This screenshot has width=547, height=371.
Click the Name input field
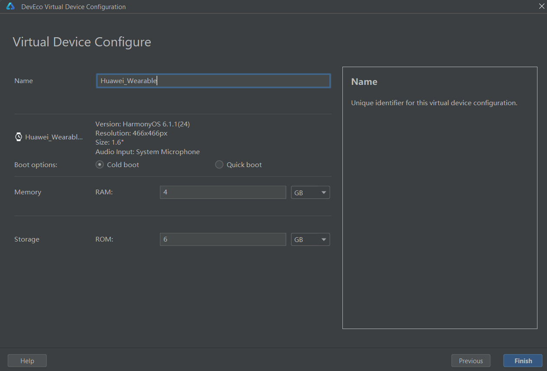click(214, 81)
